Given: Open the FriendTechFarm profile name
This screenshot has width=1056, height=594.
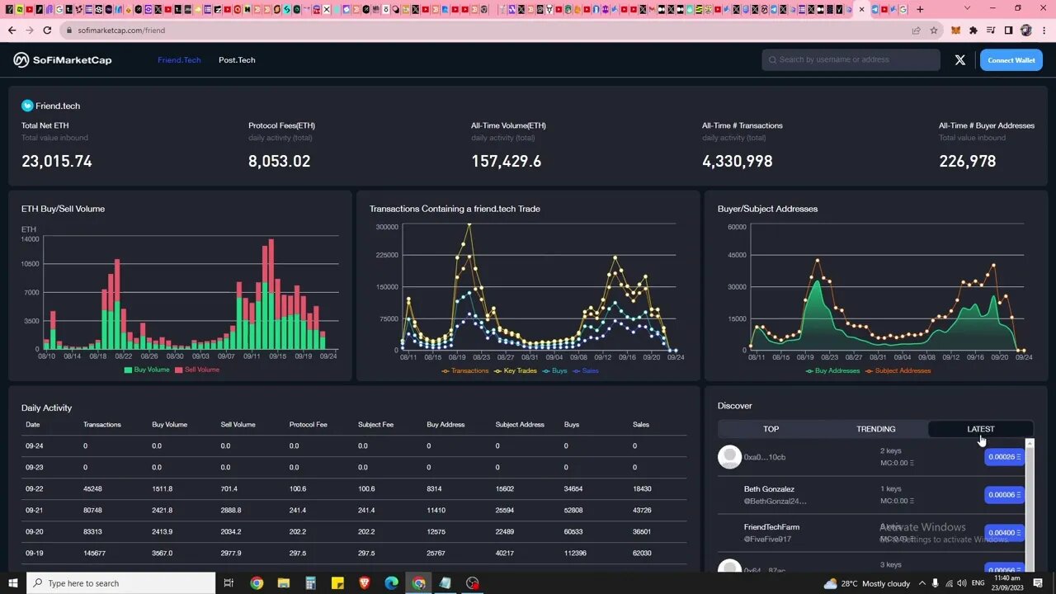Looking at the screenshot, I should point(771,527).
